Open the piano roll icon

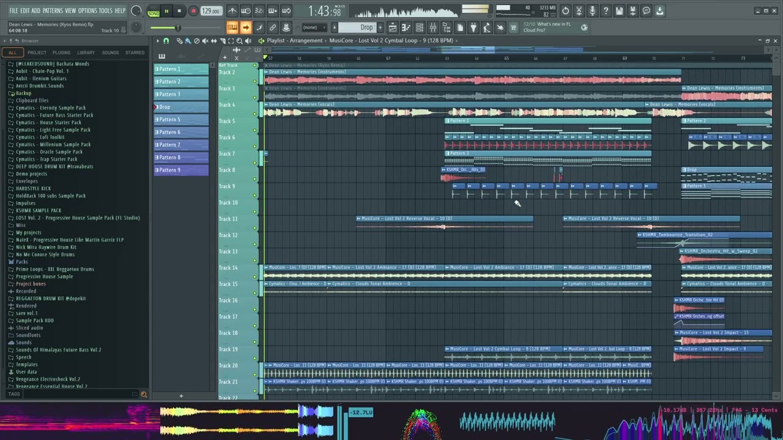[406, 28]
